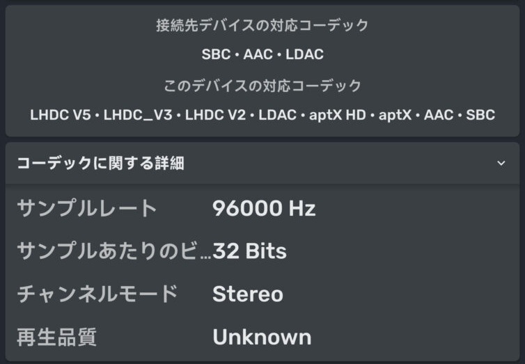This screenshot has height=364, width=525.
Task: Collapse the コーデックに関する詳細 section chevron
Action: (x=501, y=164)
